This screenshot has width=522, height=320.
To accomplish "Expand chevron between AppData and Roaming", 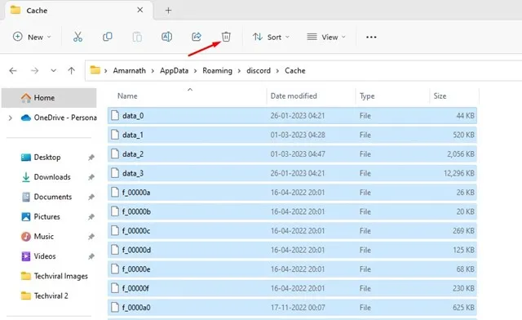I will (196, 71).
